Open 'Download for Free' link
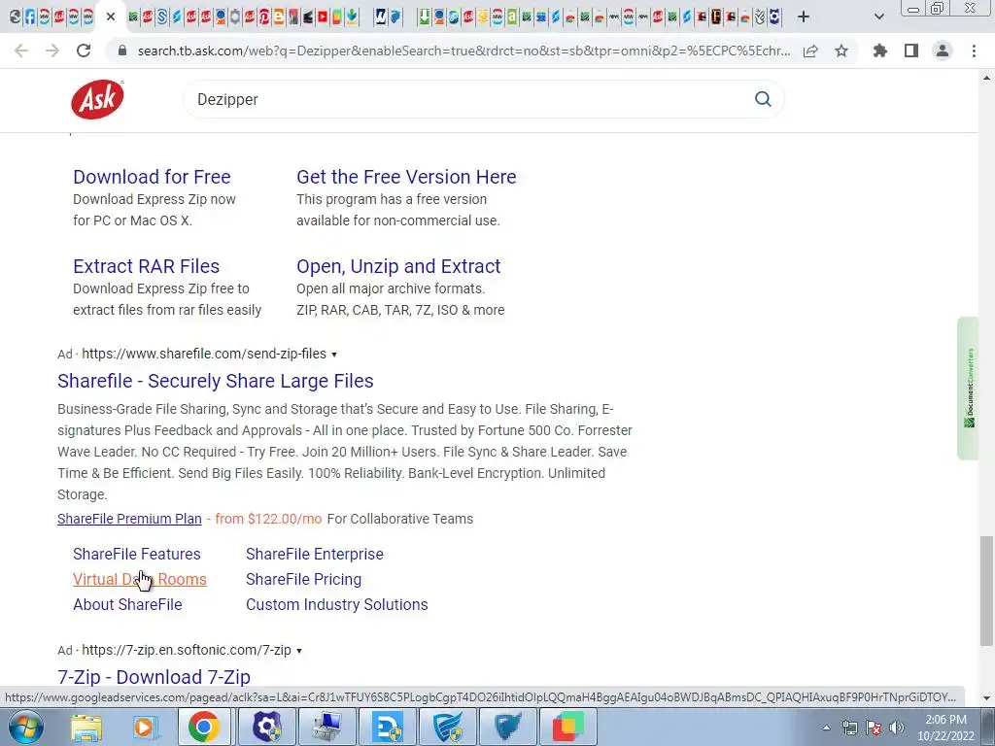The width and height of the screenshot is (995, 746). [152, 177]
